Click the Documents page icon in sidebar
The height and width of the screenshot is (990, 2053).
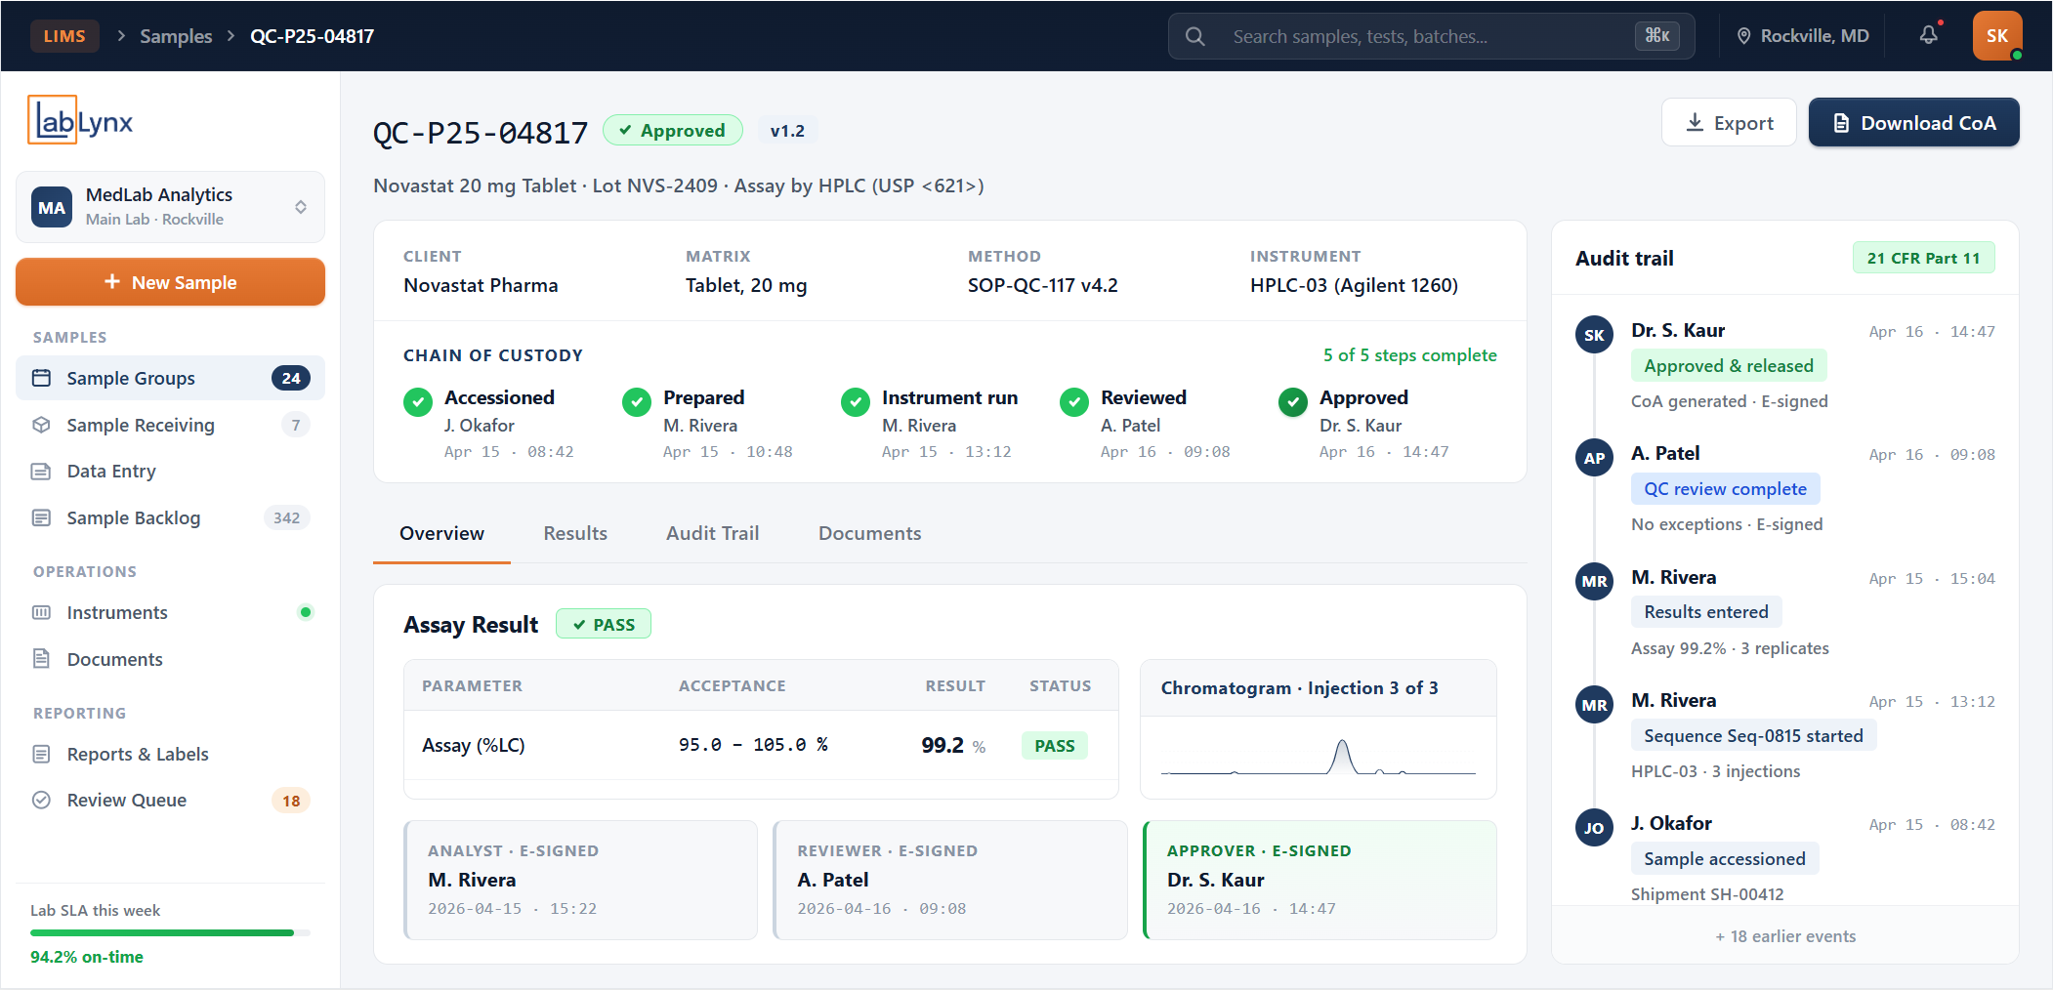pos(41,659)
